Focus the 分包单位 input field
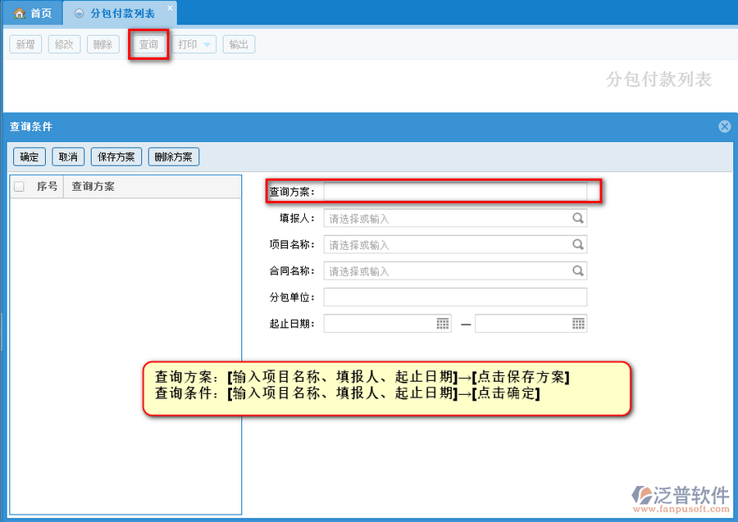The width and height of the screenshot is (738, 522). point(455,297)
